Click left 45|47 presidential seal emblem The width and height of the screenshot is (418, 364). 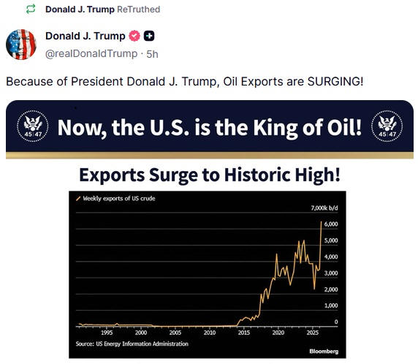(33, 126)
